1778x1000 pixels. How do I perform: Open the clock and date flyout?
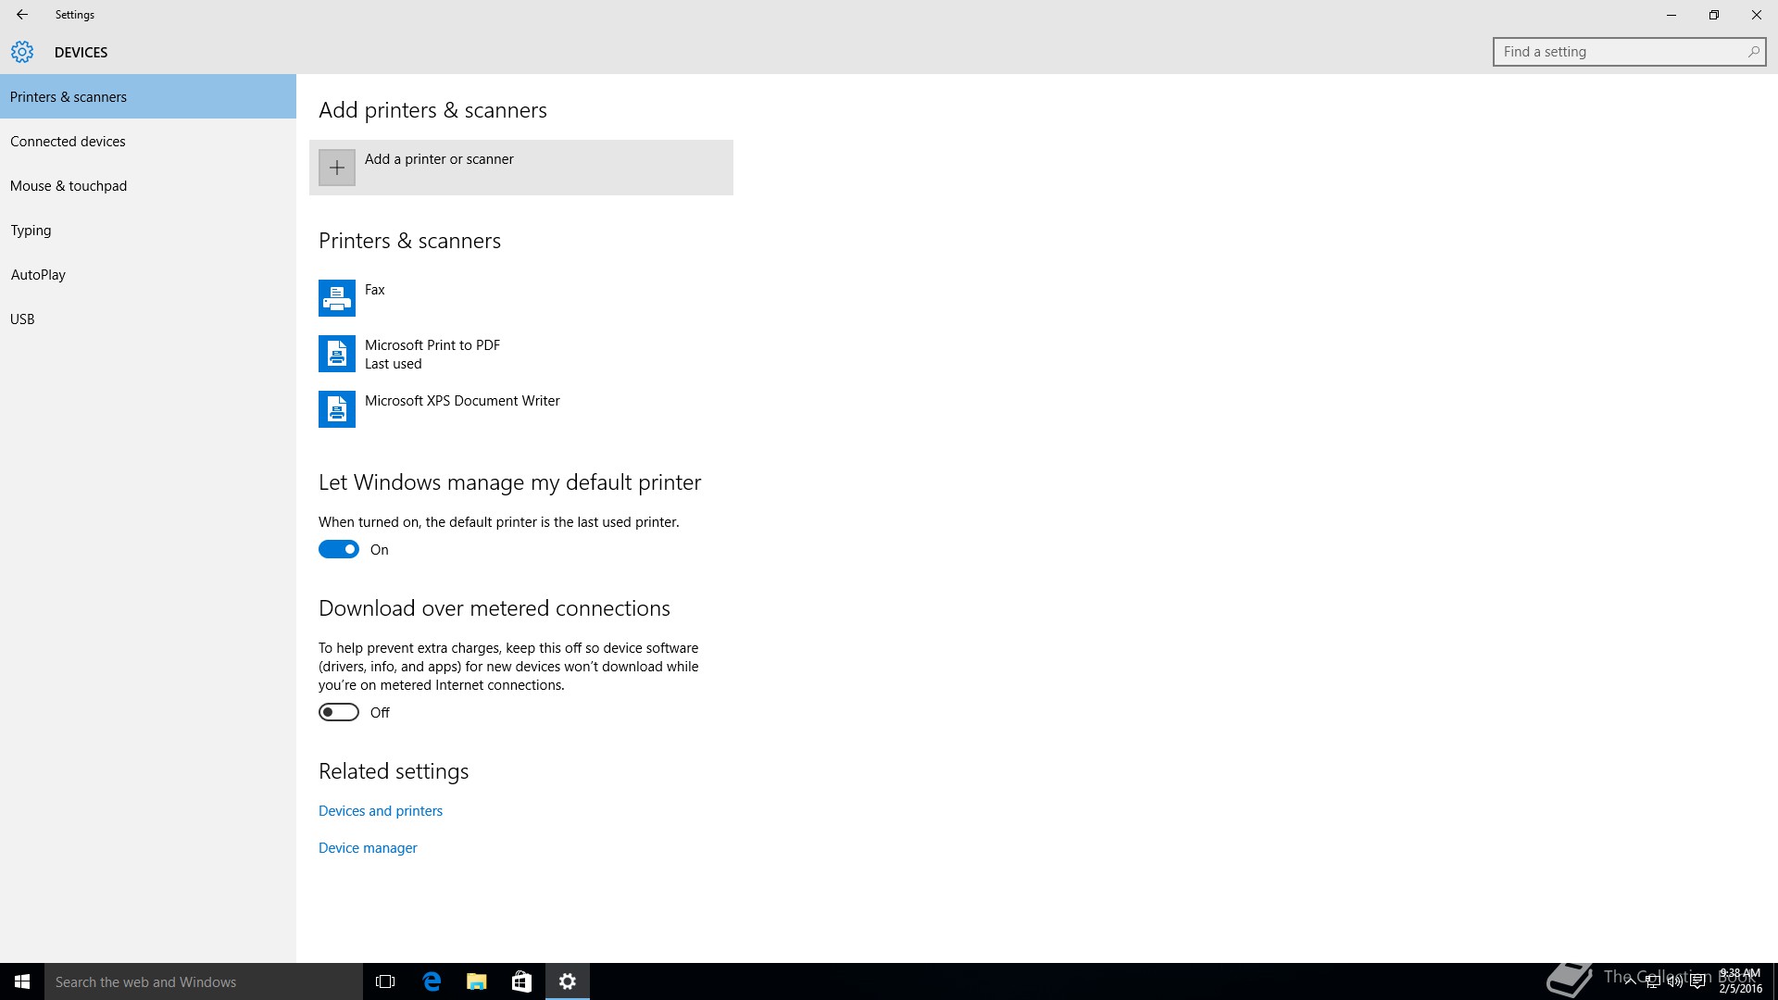tap(1740, 981)
